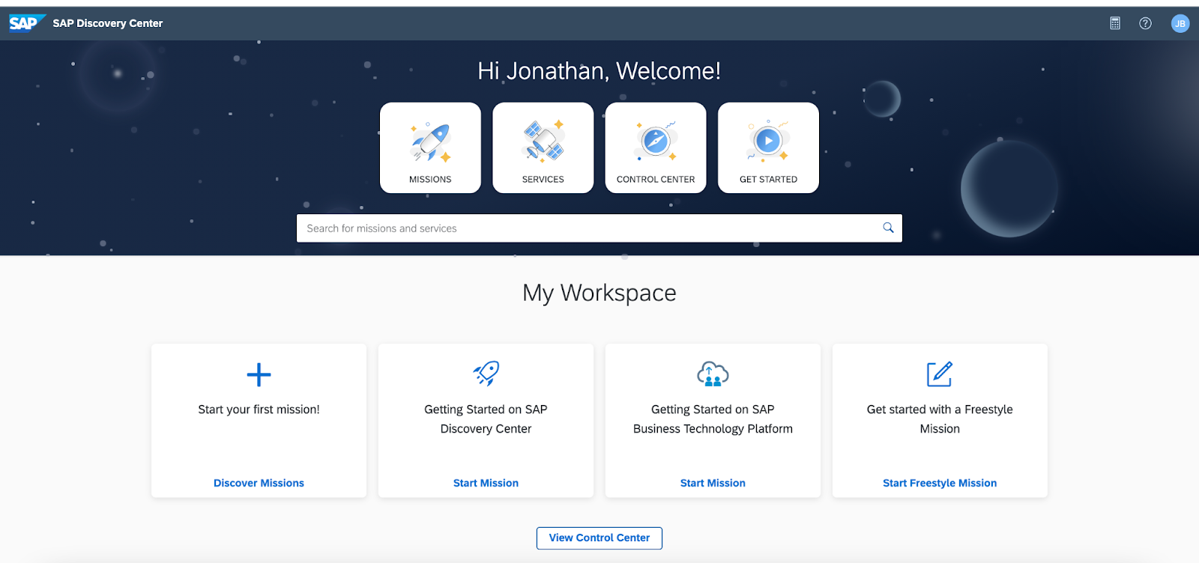Click the SAP logo in header
Viewport: 1199px width, 563px height.
point(27,23)
